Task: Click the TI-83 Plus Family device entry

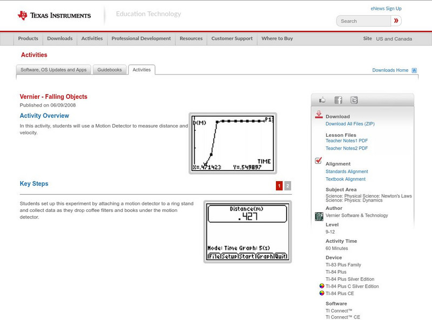Action: pyautogui.click(x=343, y=265)
